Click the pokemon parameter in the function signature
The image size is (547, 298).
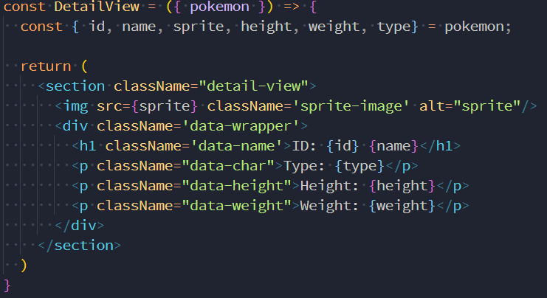tap(219, 7)
